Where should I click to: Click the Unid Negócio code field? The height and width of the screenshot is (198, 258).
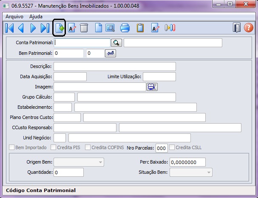pos(60,138)
